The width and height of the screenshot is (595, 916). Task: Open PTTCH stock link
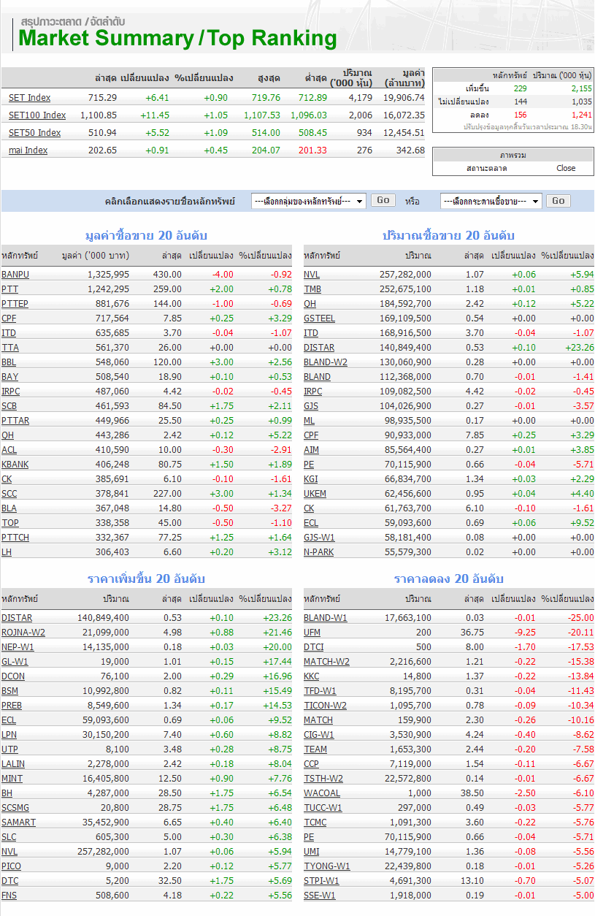point(15,538)
